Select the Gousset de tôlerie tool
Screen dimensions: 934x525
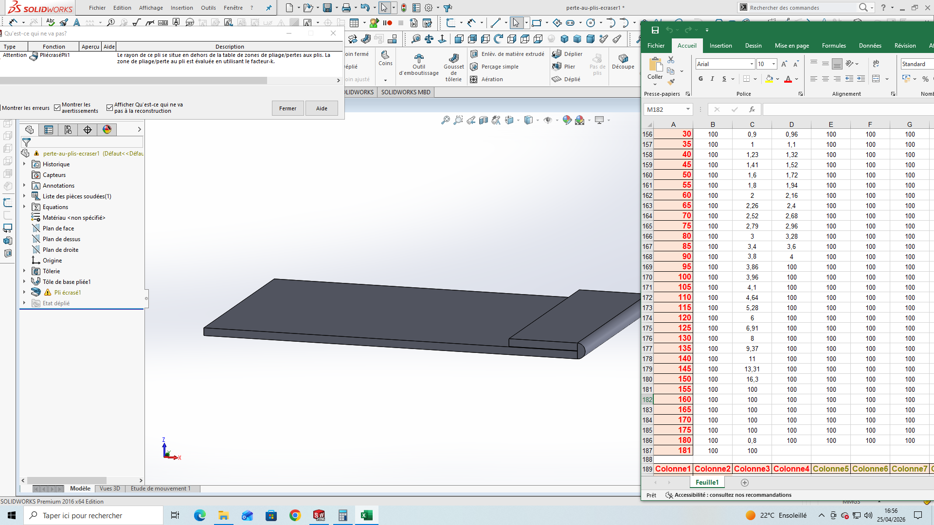click(453, 58)
